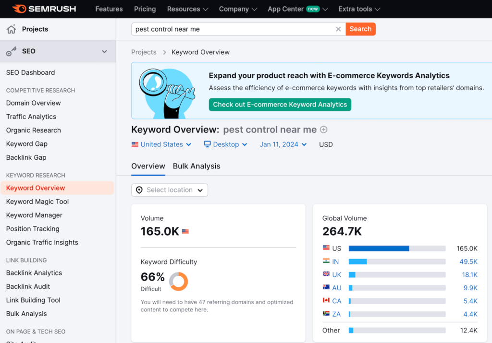Click the India flag in Global Volume

tap(326, 261)
